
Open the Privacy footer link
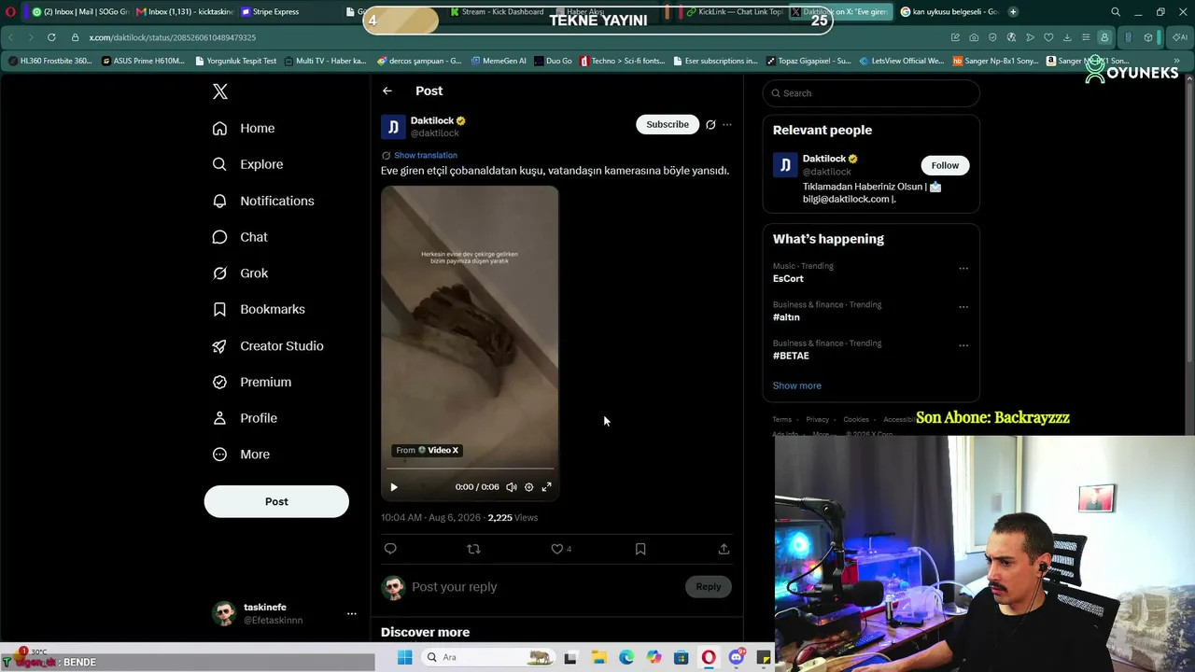tap(818, 420)
